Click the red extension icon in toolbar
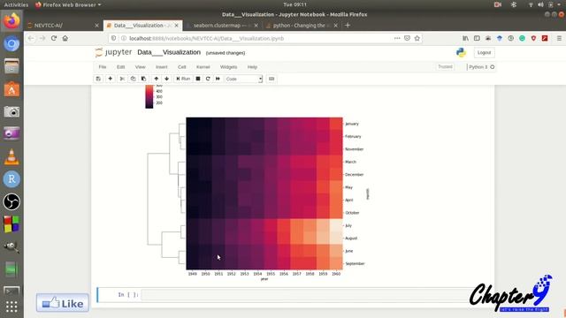 (x=545, y=38)
